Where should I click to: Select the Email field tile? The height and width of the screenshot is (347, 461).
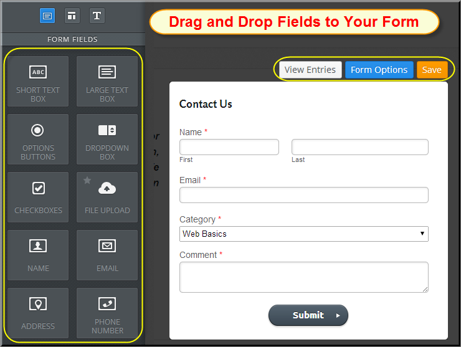(107, 255)
